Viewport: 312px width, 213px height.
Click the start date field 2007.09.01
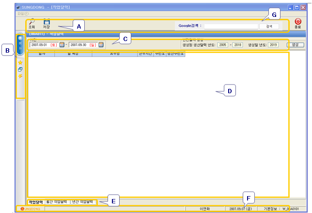(44, 45)
